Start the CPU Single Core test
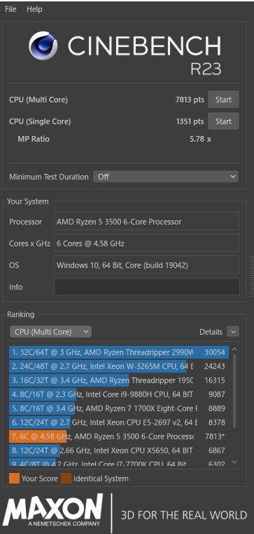 click(223, 121)
